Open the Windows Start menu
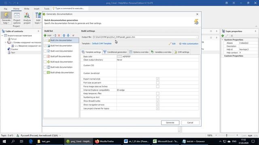 (x=4, y=141)
